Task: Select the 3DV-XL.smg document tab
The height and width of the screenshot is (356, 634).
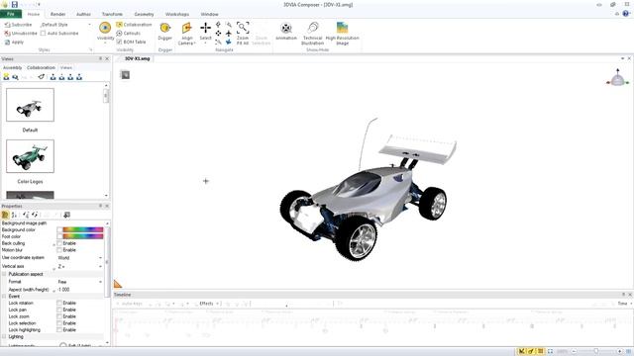Action: 137,58
